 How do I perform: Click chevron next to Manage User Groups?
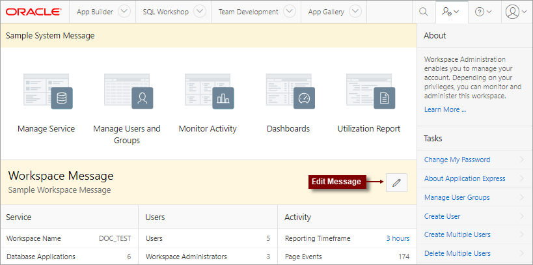tap(522, 197)
